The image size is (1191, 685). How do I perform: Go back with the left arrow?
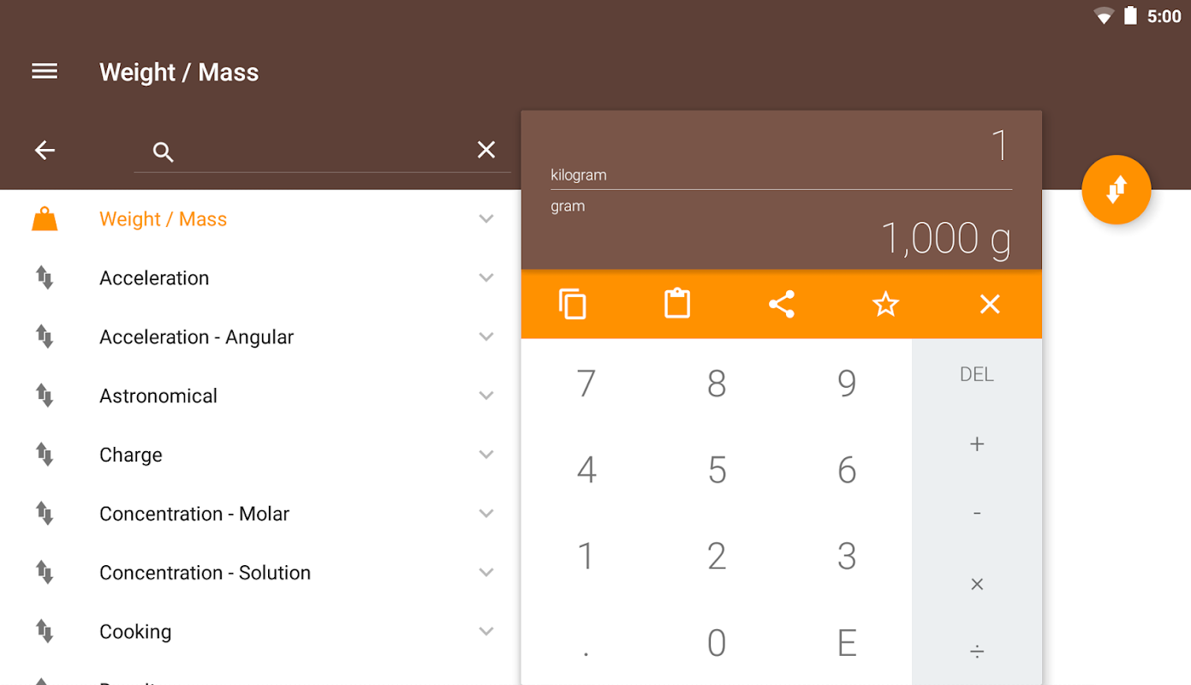(x=45, y=151)
